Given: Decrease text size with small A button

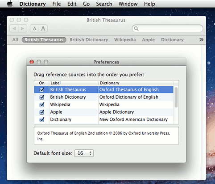Looking at the screenshot, I should coord(34,28).
